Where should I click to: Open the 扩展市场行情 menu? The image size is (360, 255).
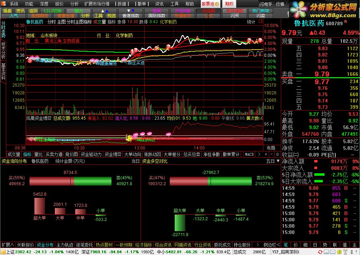click(x=97, y=4)
